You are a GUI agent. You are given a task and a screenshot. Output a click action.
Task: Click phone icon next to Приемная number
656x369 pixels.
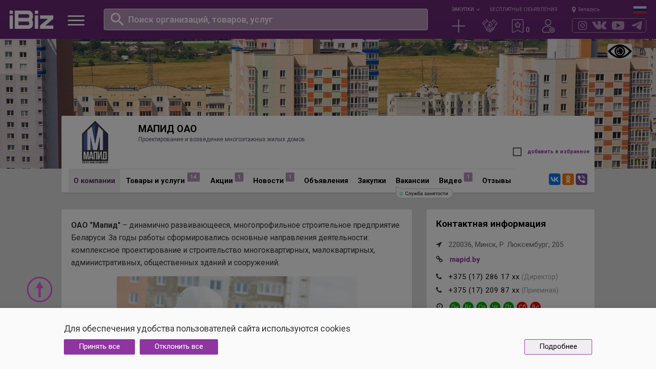coord(439,290)
